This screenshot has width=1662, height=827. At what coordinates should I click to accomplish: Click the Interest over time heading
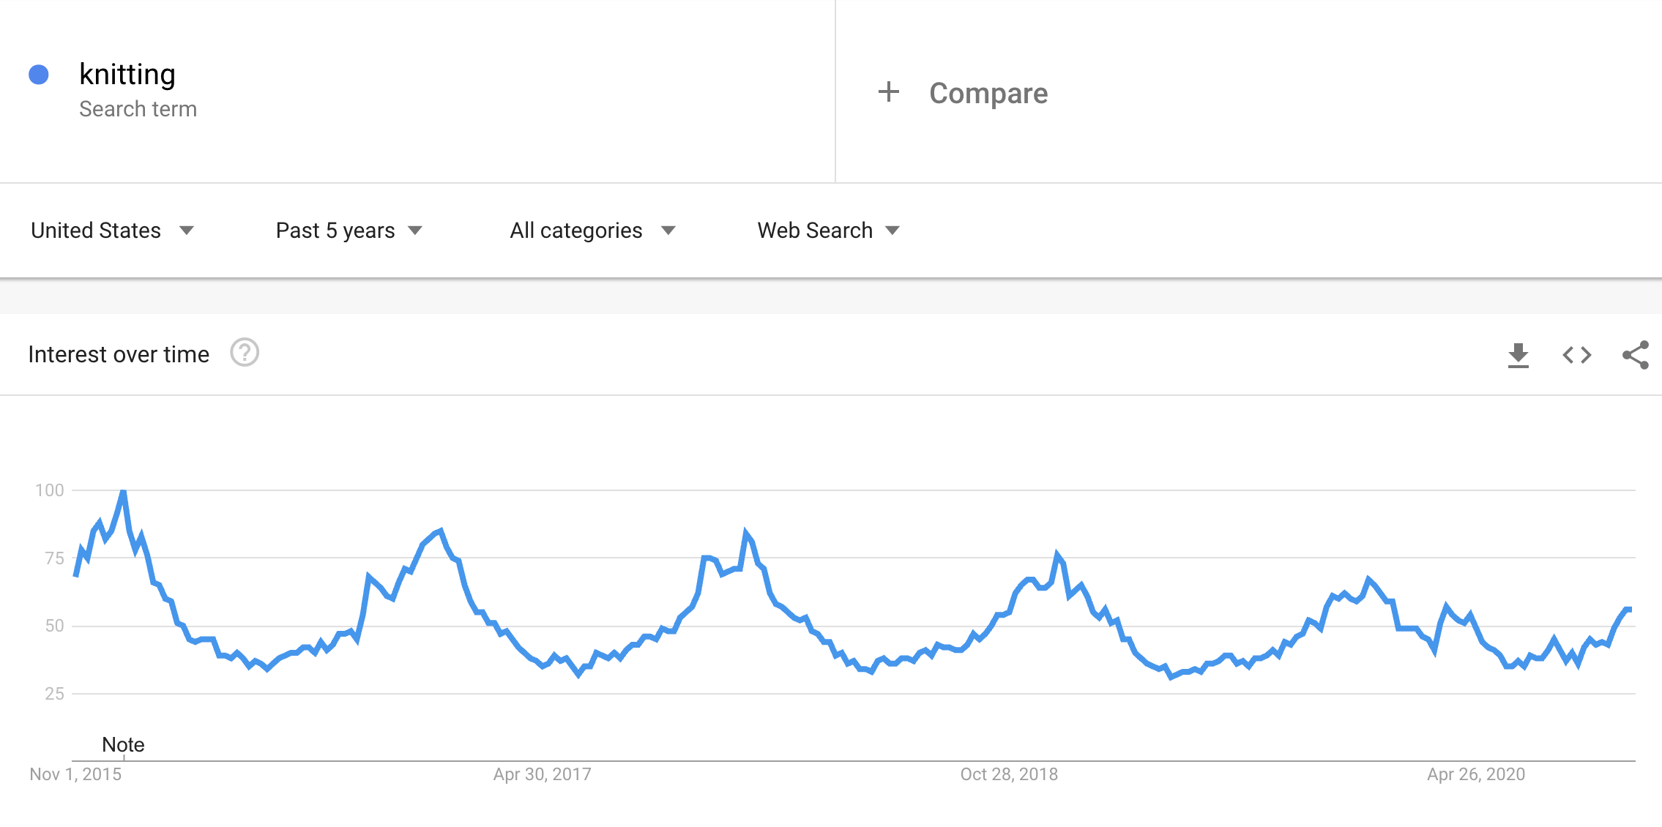tap(119, 354)
